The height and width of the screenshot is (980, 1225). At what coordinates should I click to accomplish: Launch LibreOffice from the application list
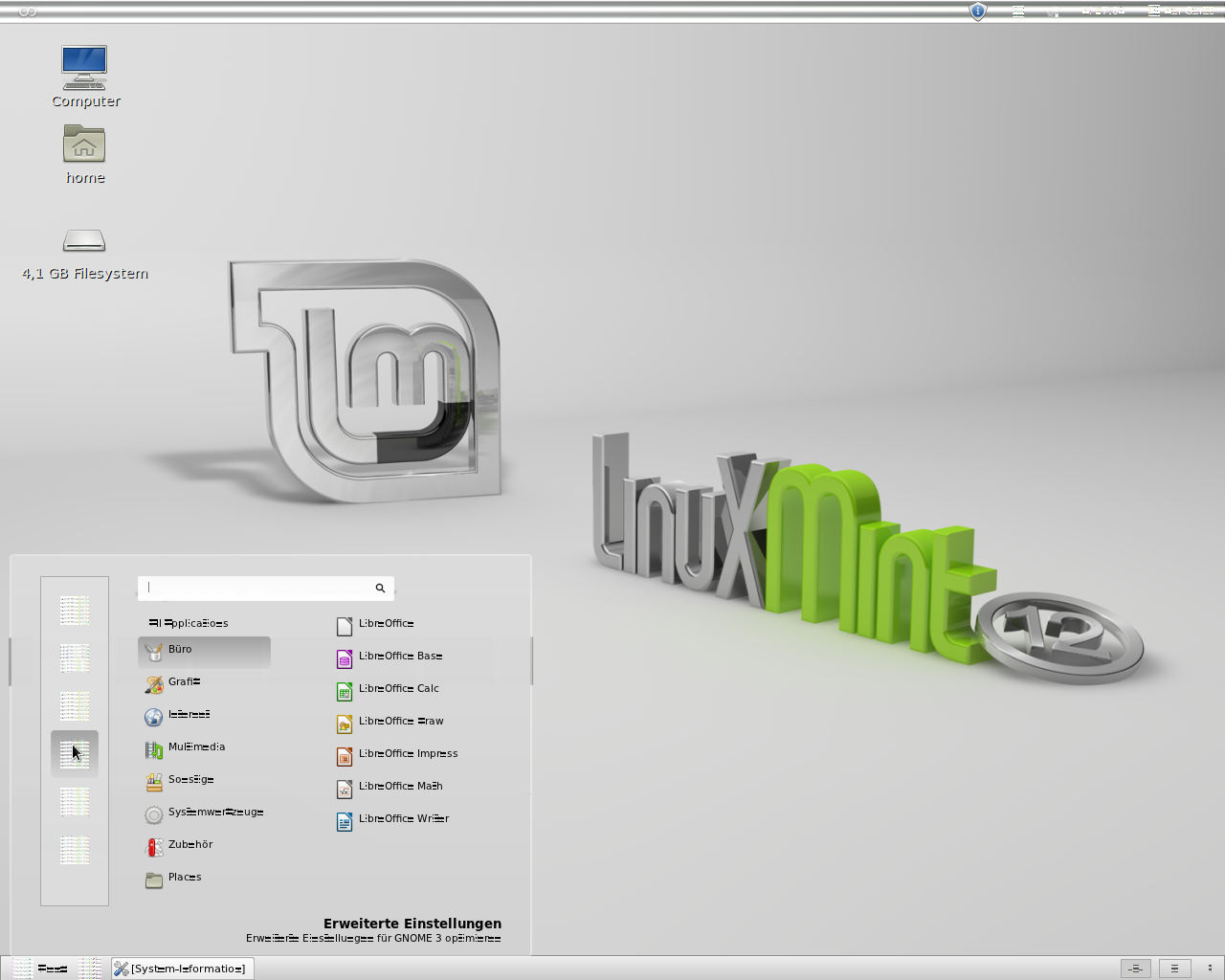[x=375, y=626]
